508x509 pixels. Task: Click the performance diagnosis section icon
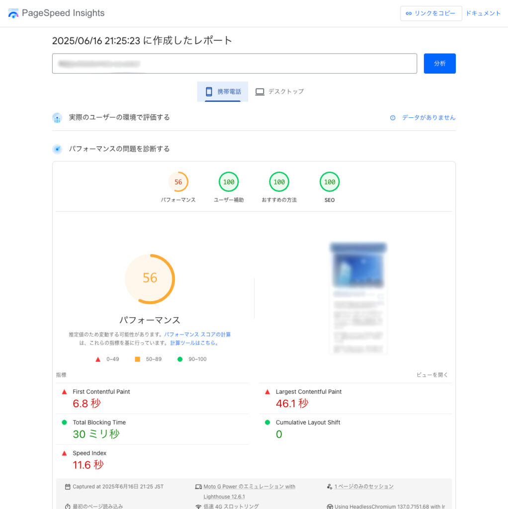57,149
